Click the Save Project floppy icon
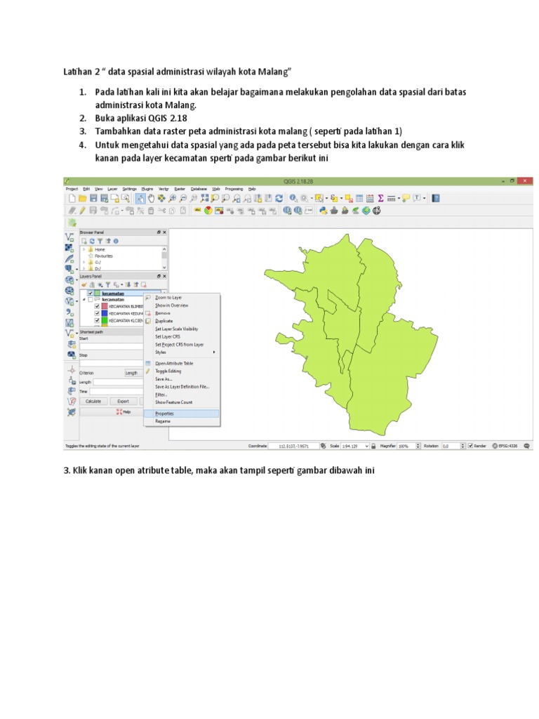 [93, 199]
